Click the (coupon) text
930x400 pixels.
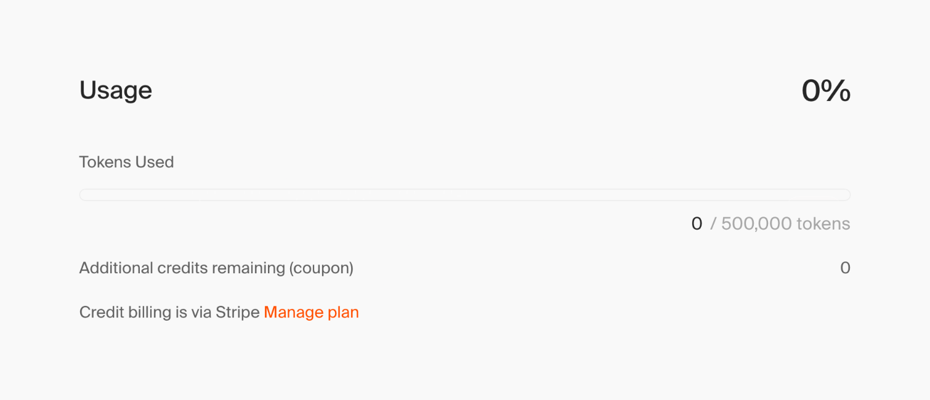(321, 268)
